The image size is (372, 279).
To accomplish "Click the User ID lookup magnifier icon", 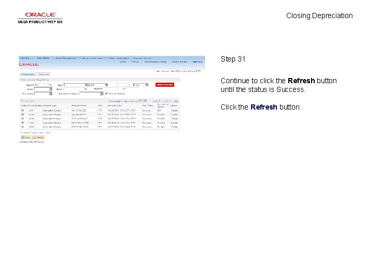I will point(51,85).
